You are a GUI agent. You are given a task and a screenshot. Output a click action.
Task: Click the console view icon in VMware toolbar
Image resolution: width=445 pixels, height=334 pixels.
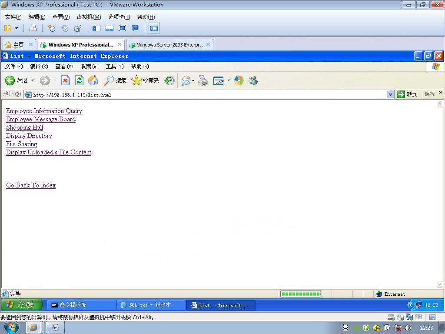[x=154, y=28]
